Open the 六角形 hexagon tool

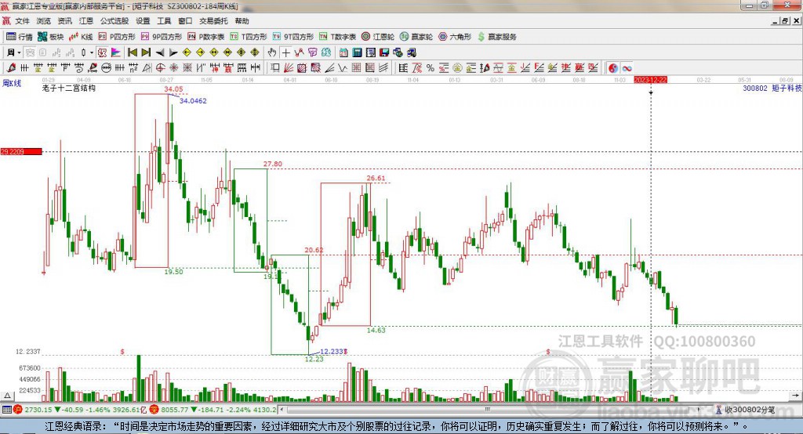(455, 37)
